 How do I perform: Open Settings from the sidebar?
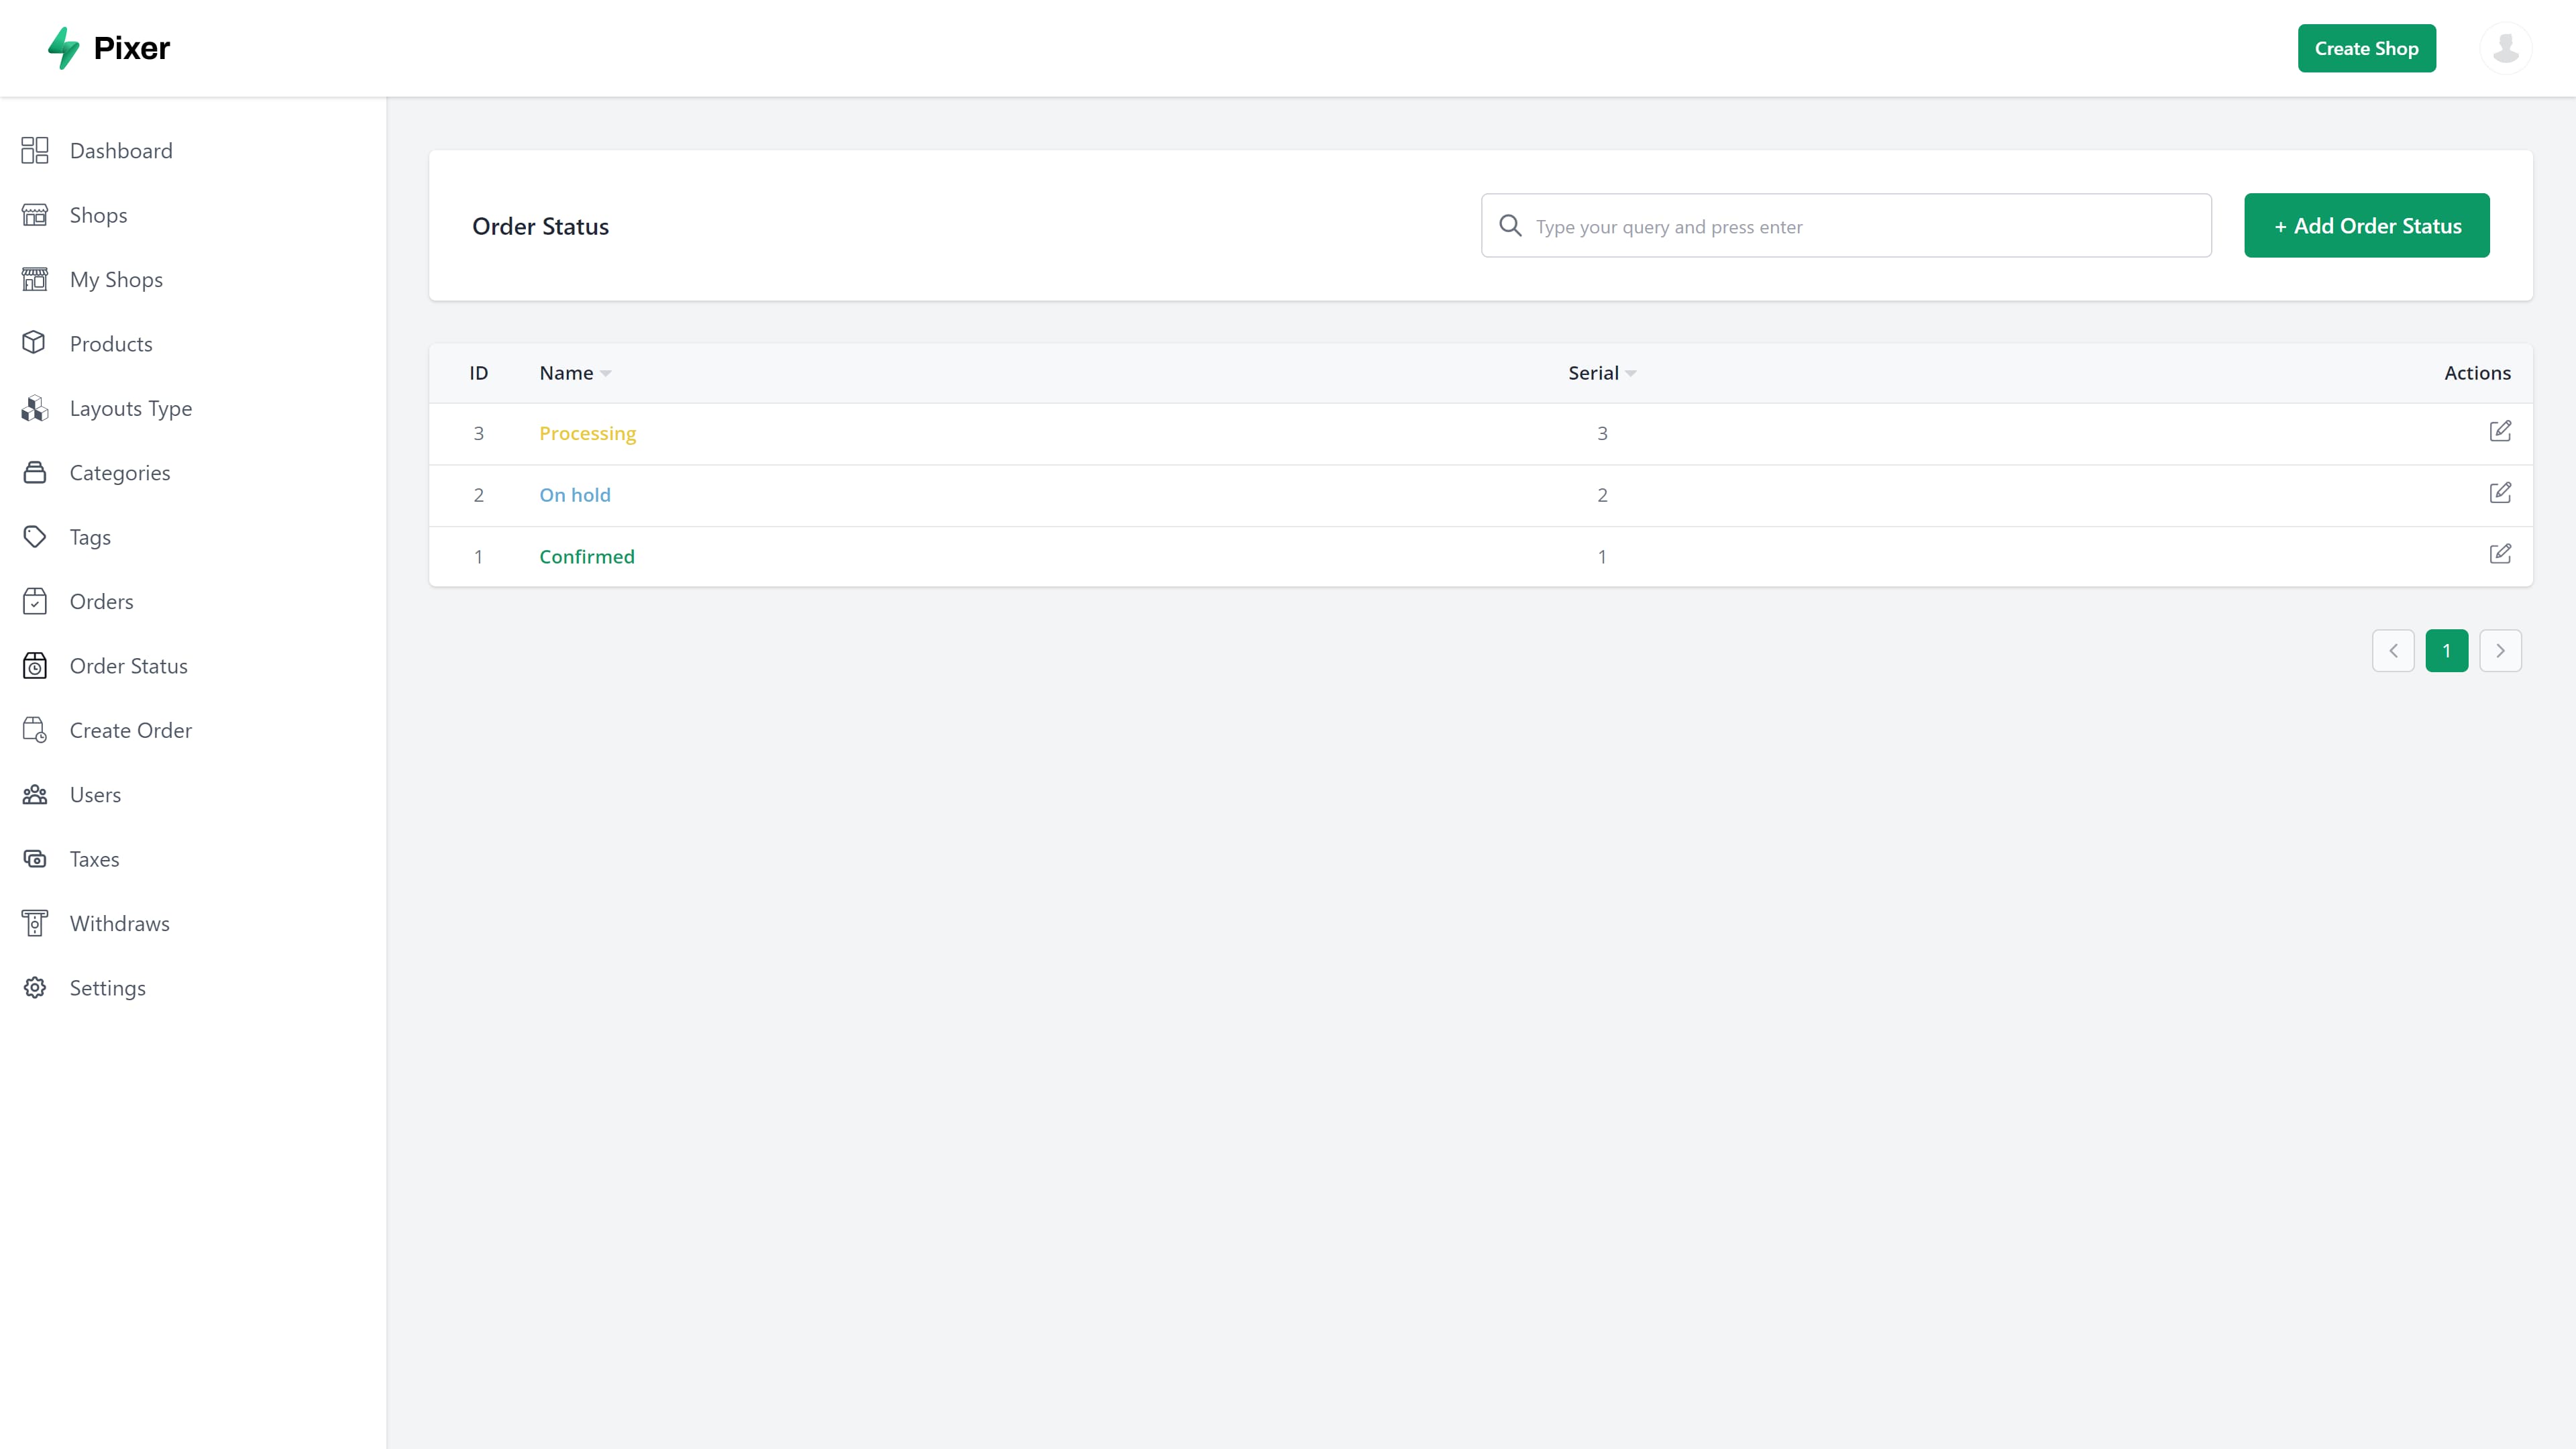pos(34,987)
